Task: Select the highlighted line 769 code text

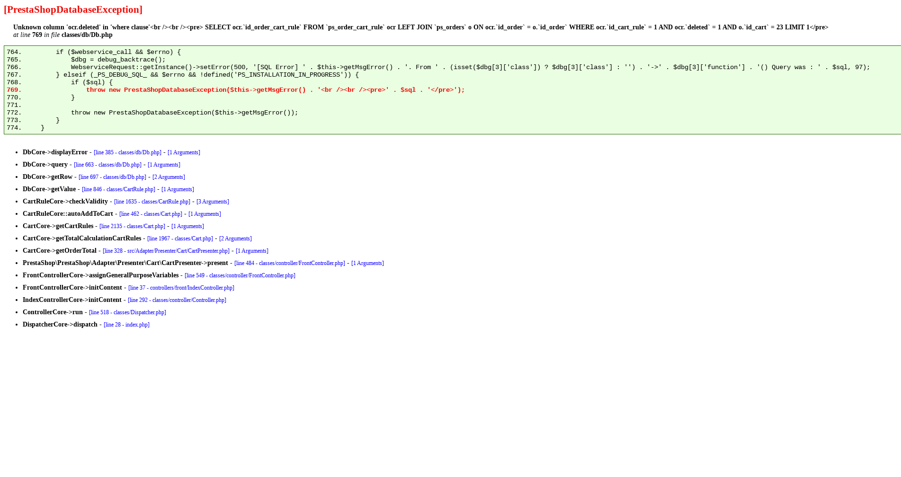Action: [x=275, y=89]
